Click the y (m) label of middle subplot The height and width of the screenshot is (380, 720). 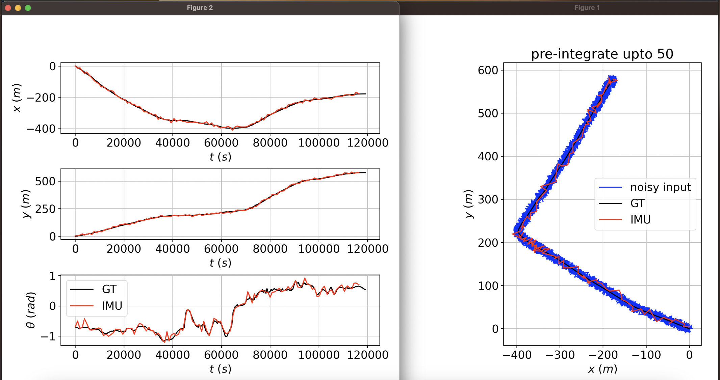[26, 204]
